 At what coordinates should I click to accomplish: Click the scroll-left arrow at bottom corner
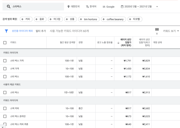tap(2, 127)
